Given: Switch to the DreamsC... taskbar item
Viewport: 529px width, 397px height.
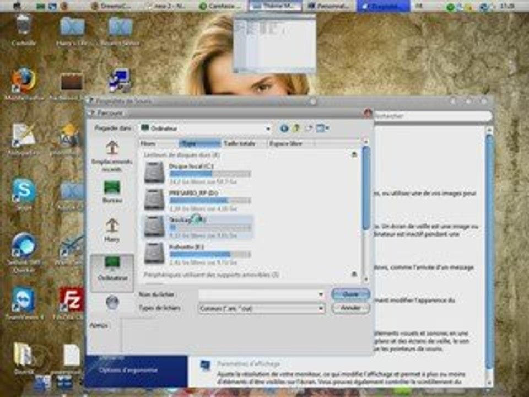Looking at the screenshot, I should (x=111, y=6).
